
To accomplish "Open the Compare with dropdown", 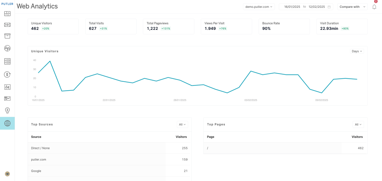I will coord(352,7).
